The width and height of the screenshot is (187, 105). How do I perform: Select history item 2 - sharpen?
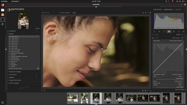pyautogui.click(x=24, y=63)
